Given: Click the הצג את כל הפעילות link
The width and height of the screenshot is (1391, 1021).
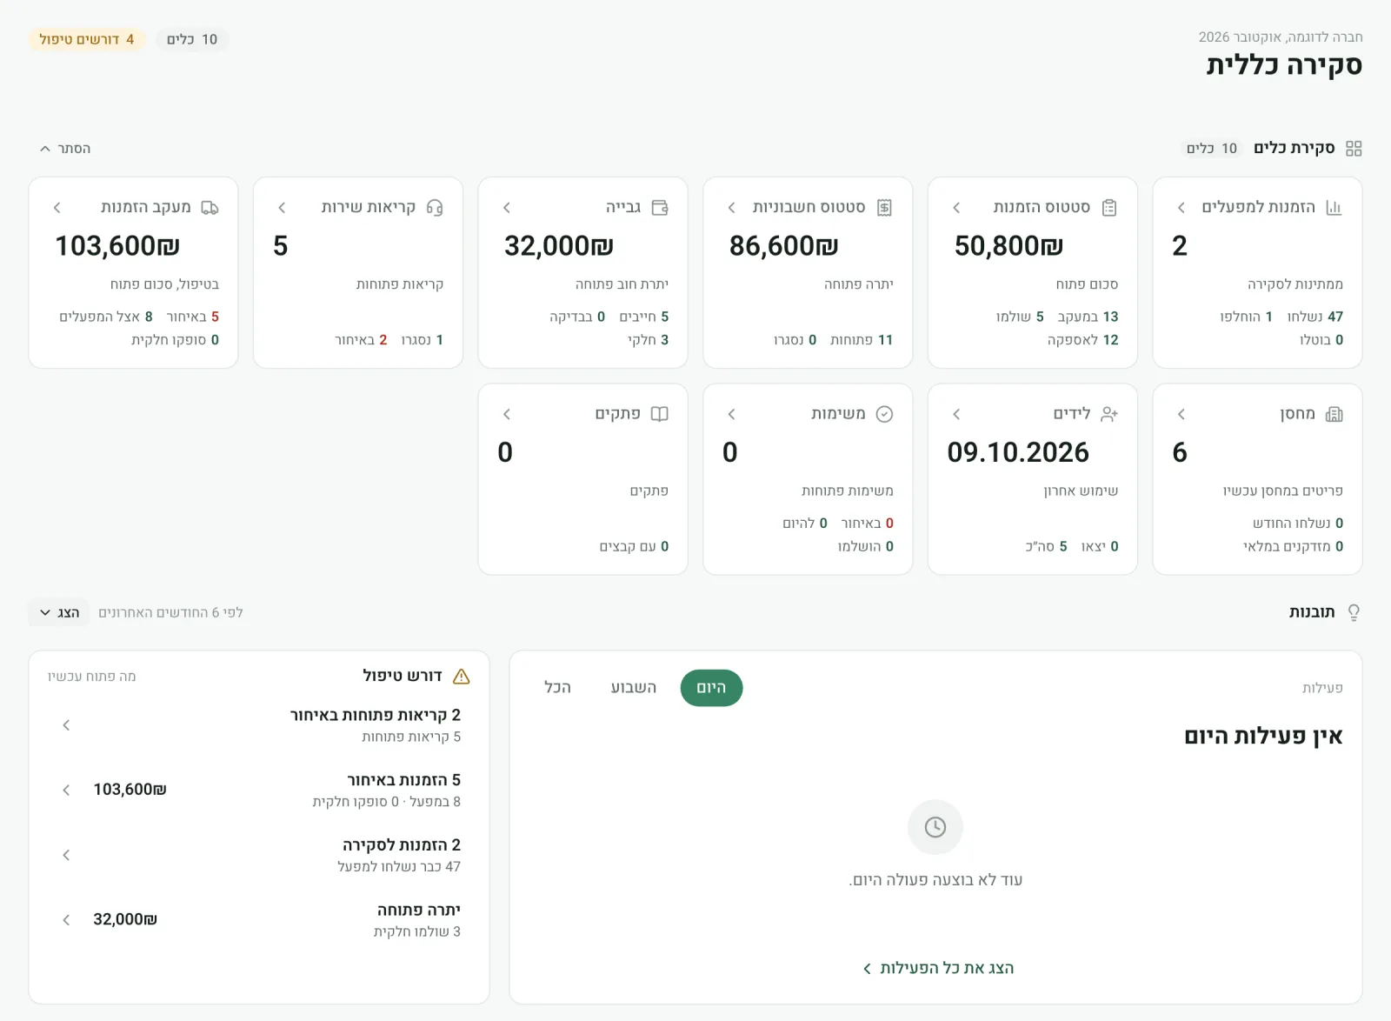Looking at the screenshot, I should click(937, 969).
